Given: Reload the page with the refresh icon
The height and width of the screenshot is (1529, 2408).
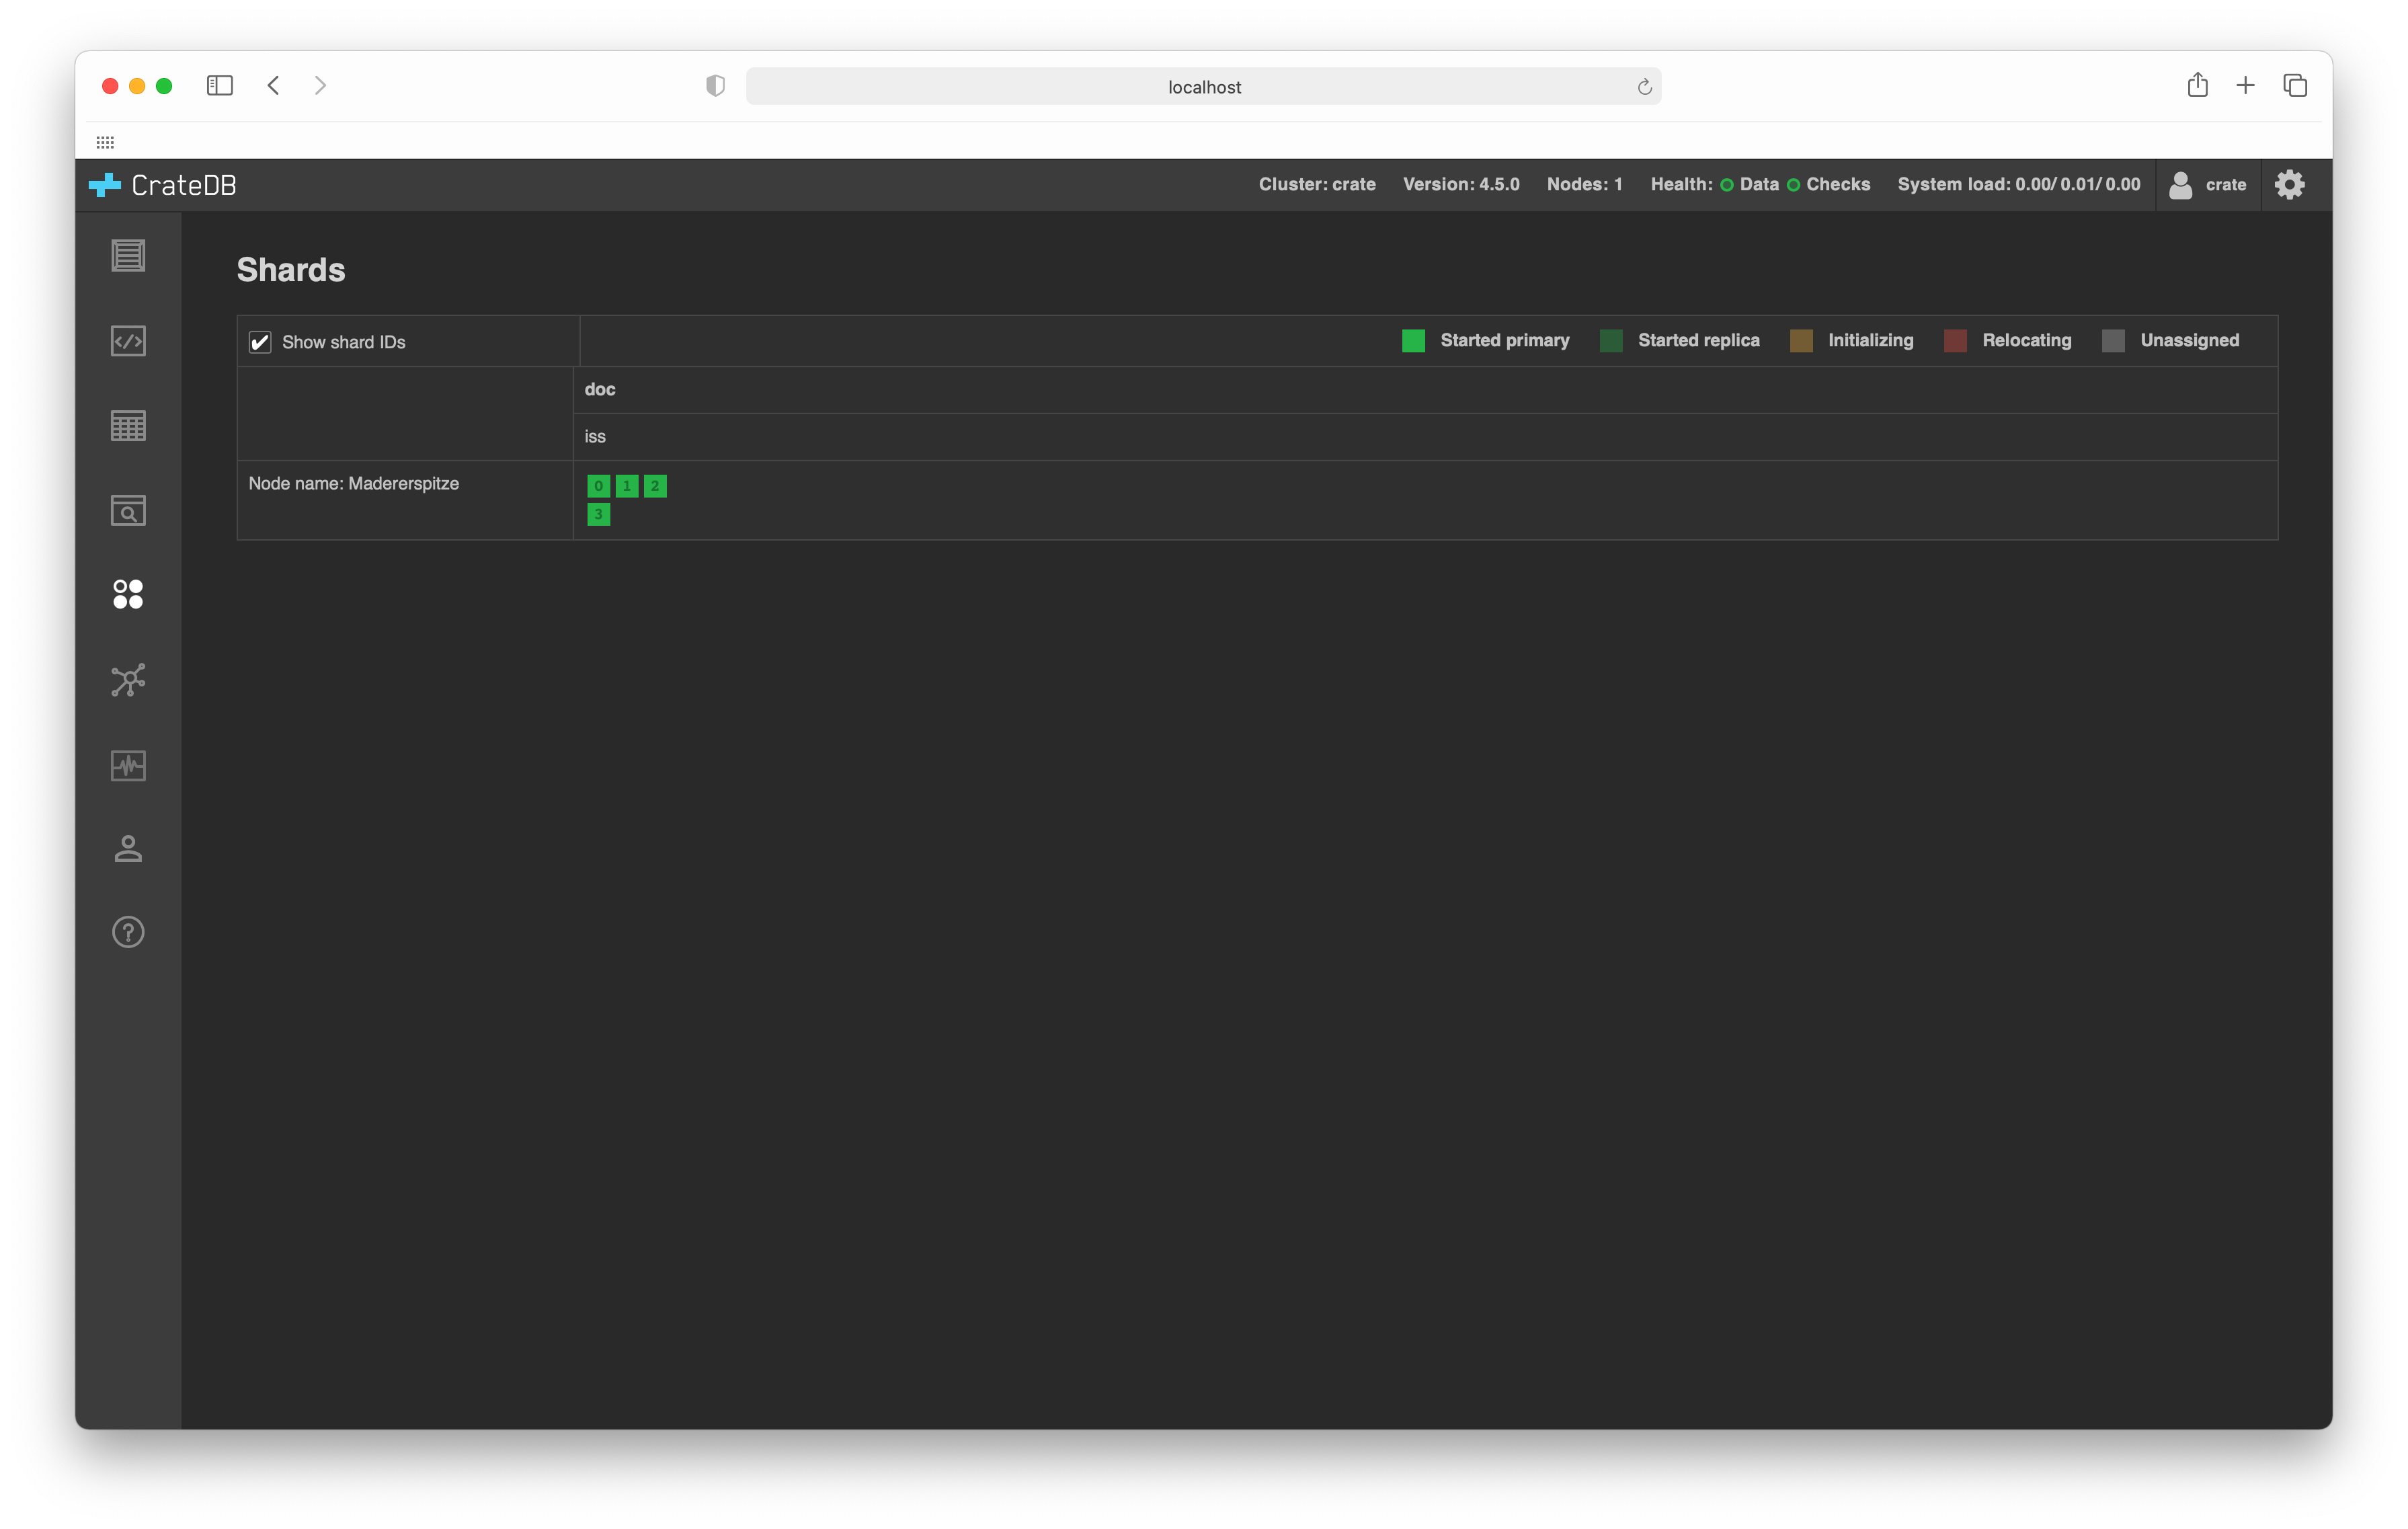Looking at the screenshot, I should click(1644, 87).
